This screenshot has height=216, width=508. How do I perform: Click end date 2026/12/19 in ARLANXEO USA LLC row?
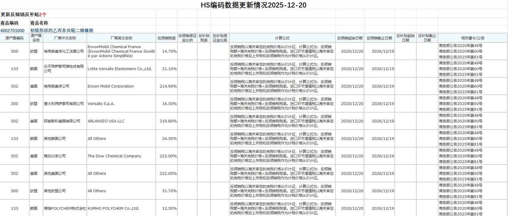(379, 121)
